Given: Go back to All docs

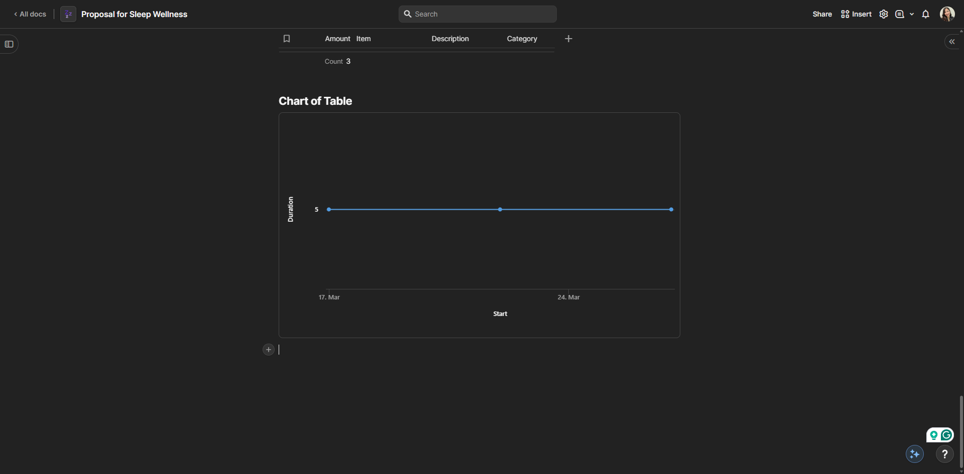Looking at the screenshot, I should [30, 14].
